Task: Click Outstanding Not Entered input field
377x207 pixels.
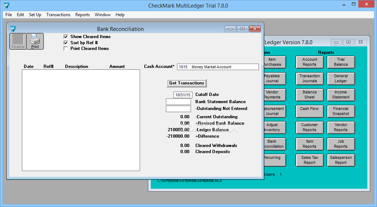Action: (x=178, y=109)
